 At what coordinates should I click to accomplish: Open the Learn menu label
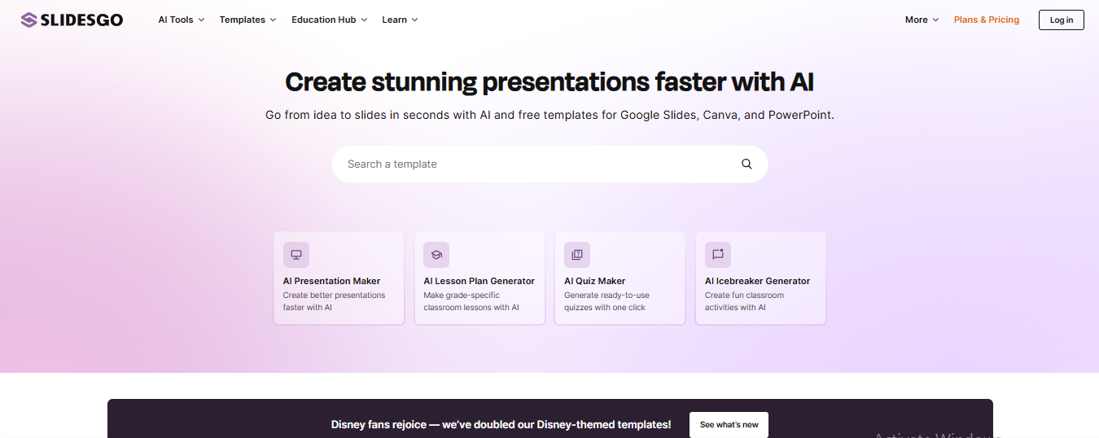(395, 20)
